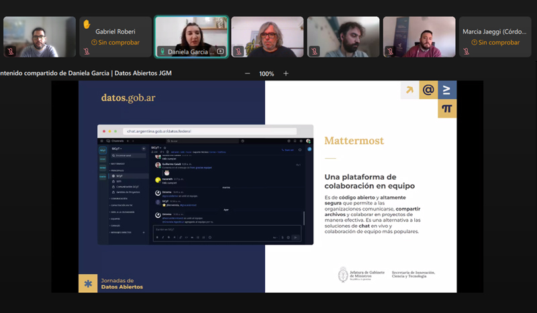
Task: Click the bold formatting button in message box
Action: point(157,237)
